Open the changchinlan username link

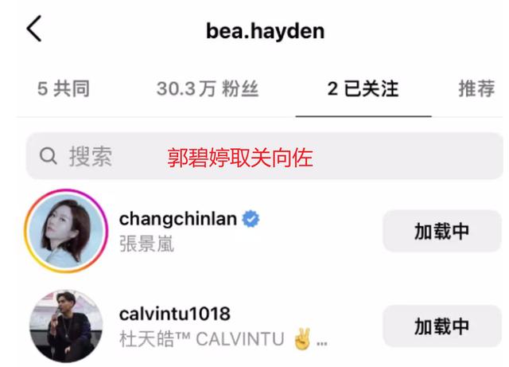[178, 219]
